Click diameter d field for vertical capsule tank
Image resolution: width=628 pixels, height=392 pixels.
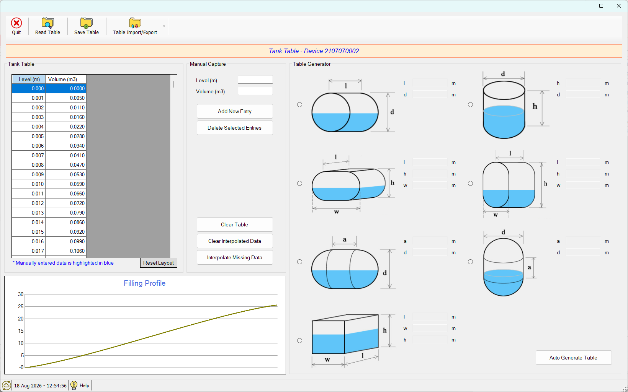point(583,252)
